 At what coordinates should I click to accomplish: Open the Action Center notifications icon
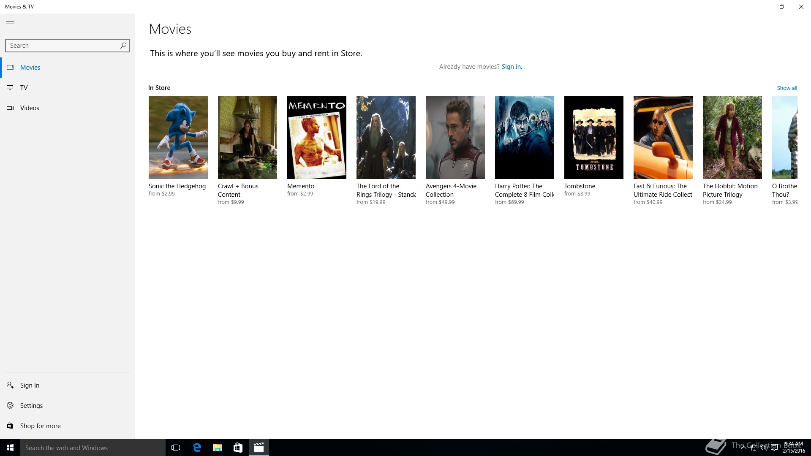coord(774,448)
